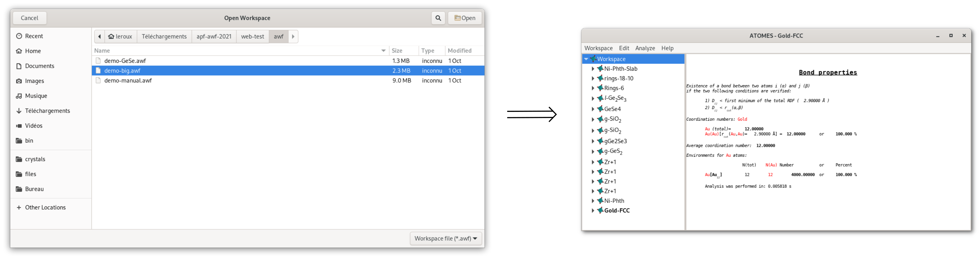Maximize the ATOMES window
Image resolution: width=979 pixels, height=259 pixels.
[x=951, y=36]
